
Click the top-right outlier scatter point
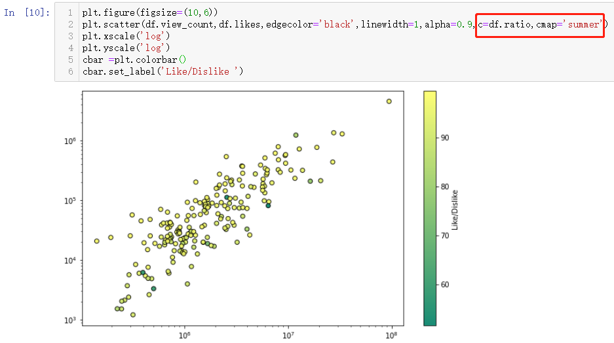(389, 101)
